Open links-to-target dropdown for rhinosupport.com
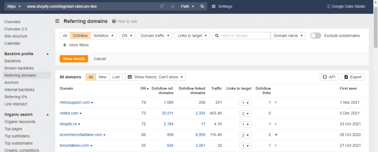Screen dimensions: 378x152 tap(245, 103)
